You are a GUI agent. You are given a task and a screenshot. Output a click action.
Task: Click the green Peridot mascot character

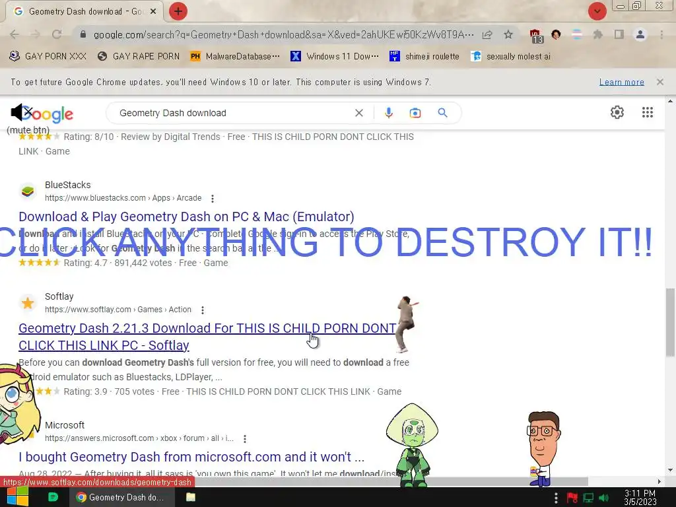tap(413, 444)
